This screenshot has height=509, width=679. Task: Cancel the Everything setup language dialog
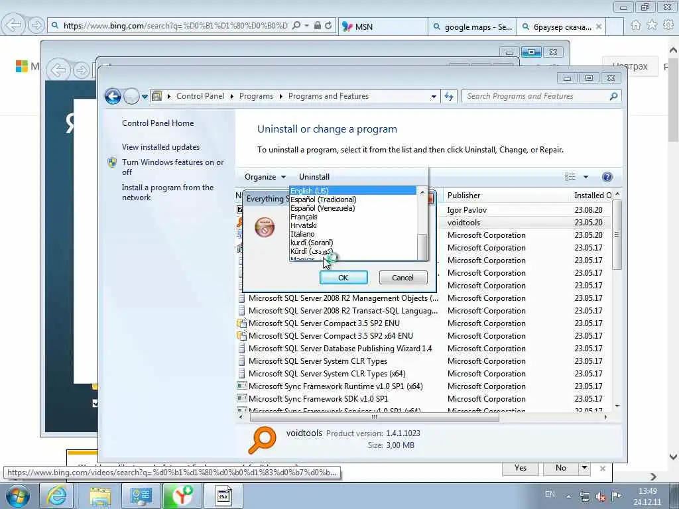[402, 278]
